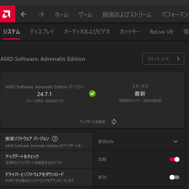
Task: Switch to the ホットキー sub-tab
Action: pos(130,32)
